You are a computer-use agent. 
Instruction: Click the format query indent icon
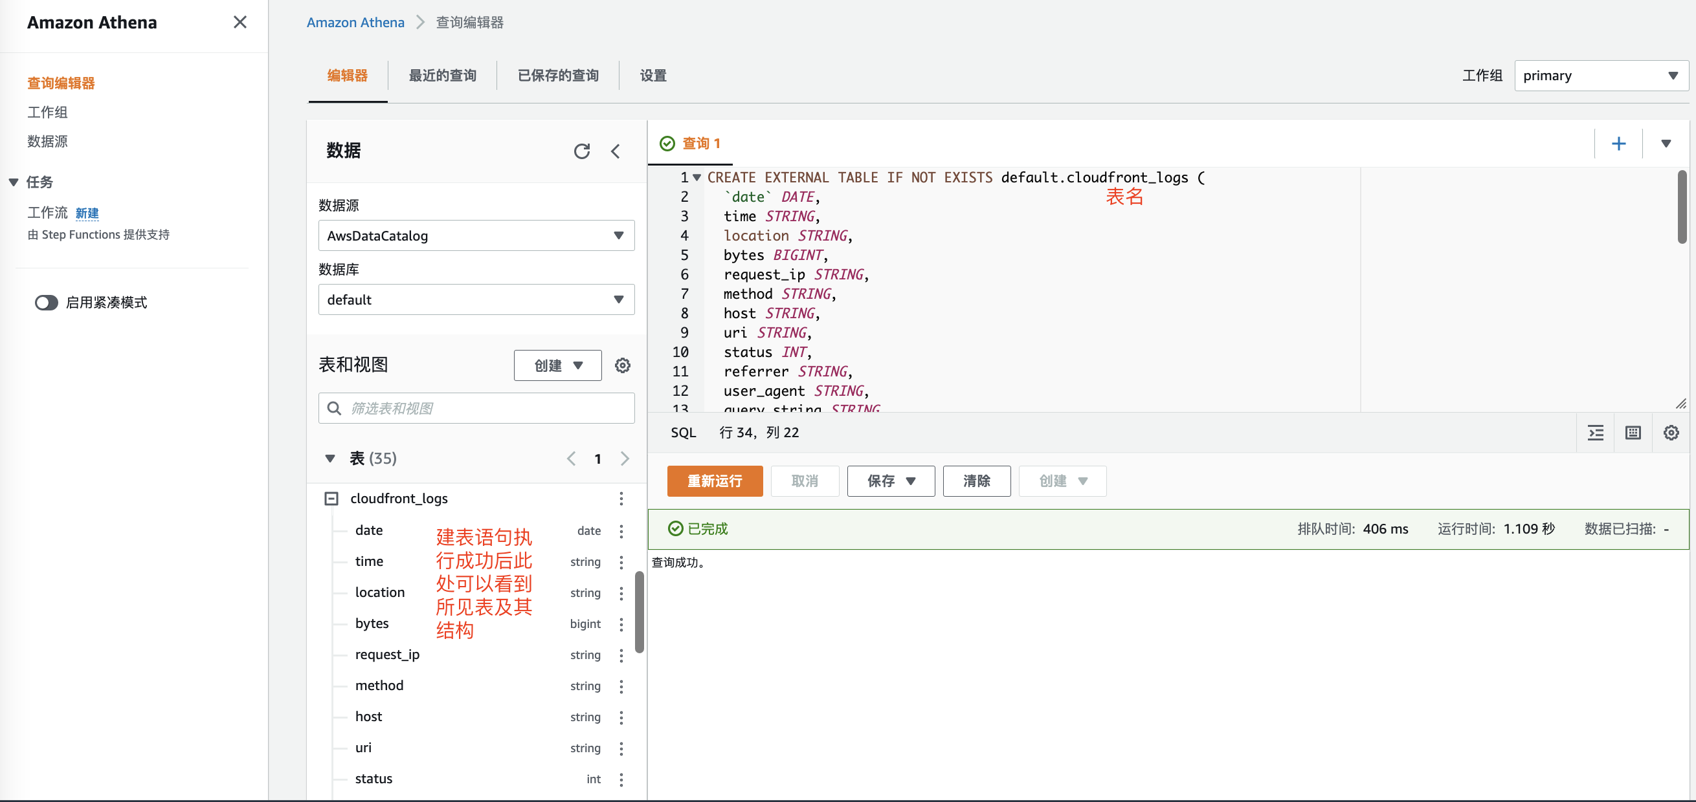(x=1595, y=433)
